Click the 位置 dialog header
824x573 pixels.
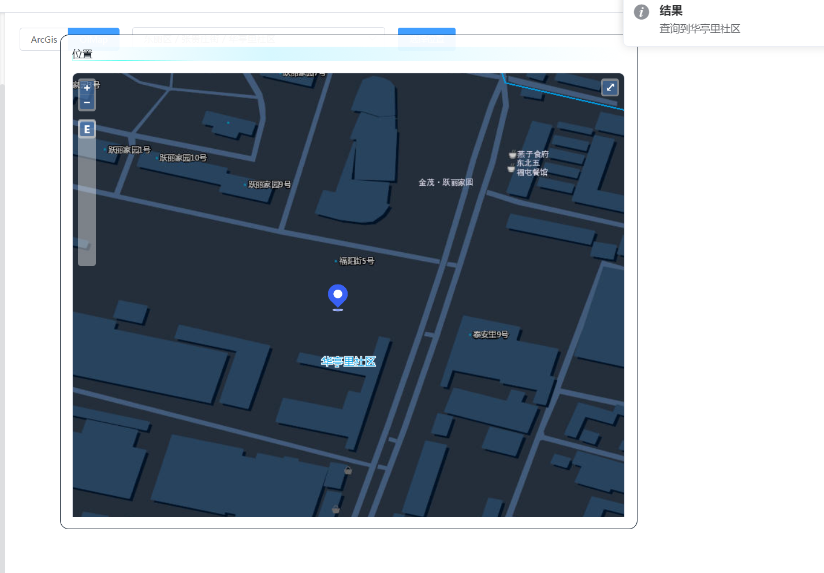point(83,54)
